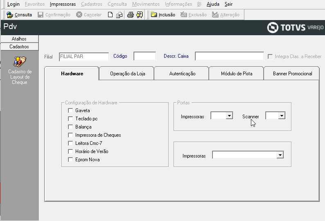Click the Cadastros sidebar button
Screen dimensions: 325x221
(x=19, y=47)
